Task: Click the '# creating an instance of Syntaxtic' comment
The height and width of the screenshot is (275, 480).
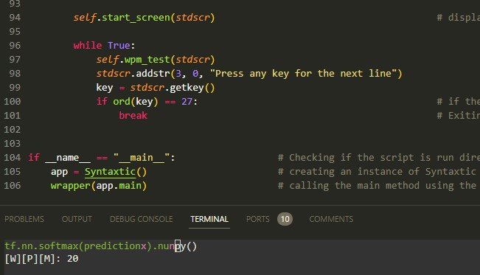Action: coord(378,172)
